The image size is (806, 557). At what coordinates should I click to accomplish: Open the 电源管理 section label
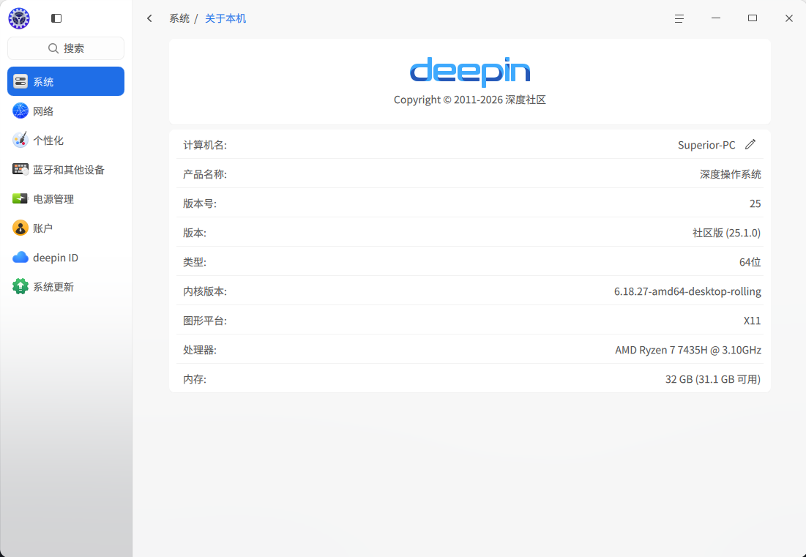tap(53, 199)
